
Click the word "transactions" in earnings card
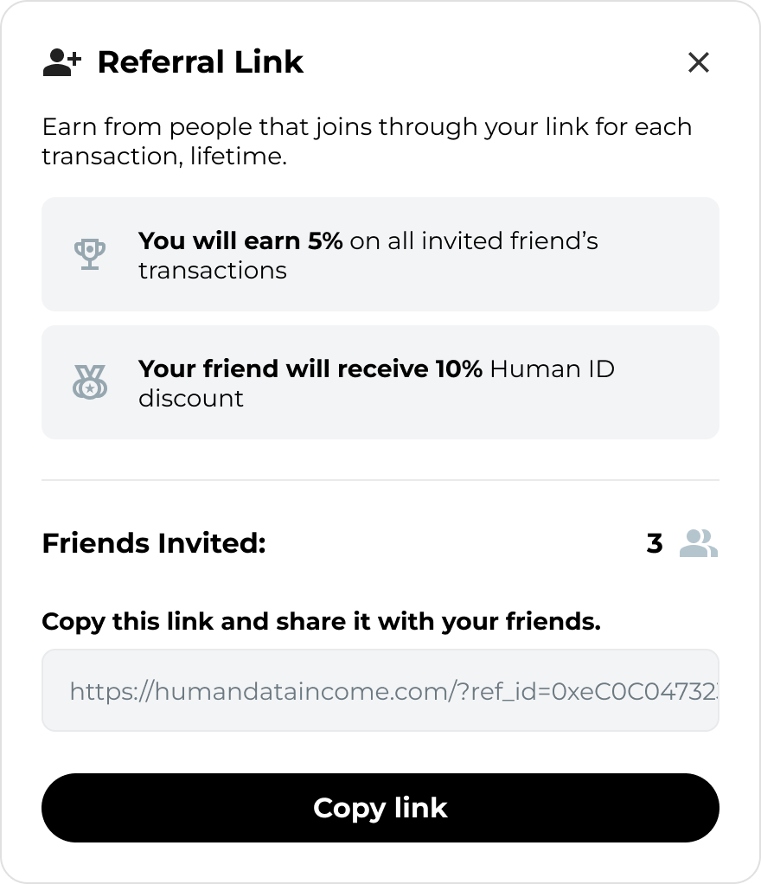point(213,270)
